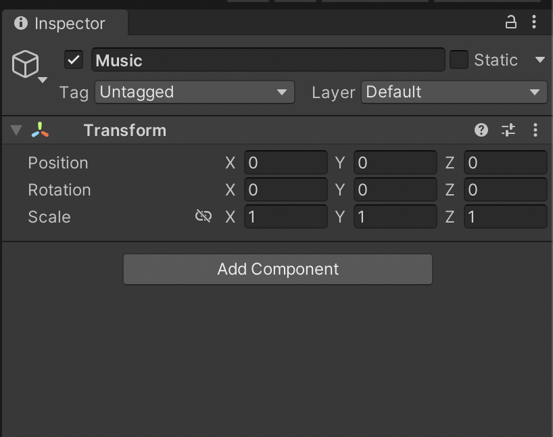Open the Transform component three-dot menu

click(x=535, y=130)
